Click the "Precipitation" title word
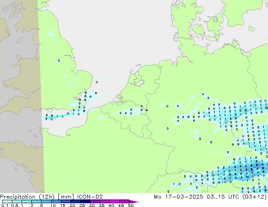The image size is (268, 207). pos(18,197)
